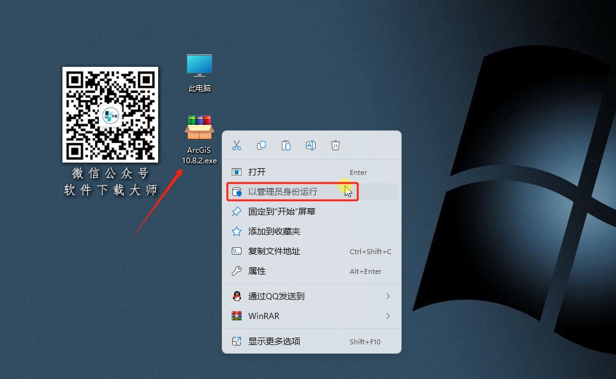
Task: Click the Rename icon in context menu
Action: click(x=311, y=145)
